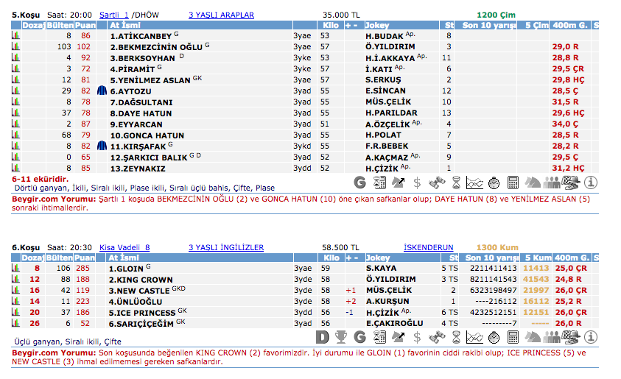Image resolution: width=621 pixels, height=379 pixels.
Task: Click the trophy icon under race 6
Action: click(x=340, y=337)
